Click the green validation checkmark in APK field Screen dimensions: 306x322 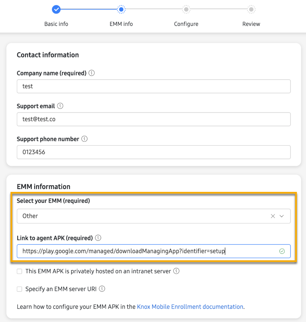282,251
